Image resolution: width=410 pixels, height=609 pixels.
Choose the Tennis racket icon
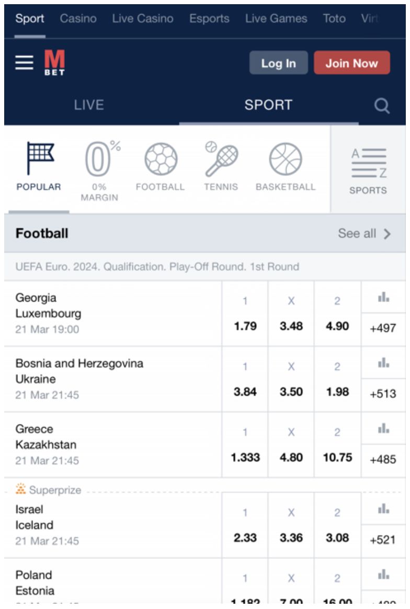pos(221,159)
